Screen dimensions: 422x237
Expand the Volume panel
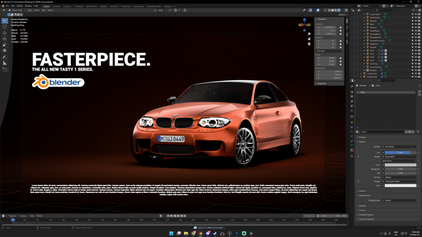click(362, 191)
